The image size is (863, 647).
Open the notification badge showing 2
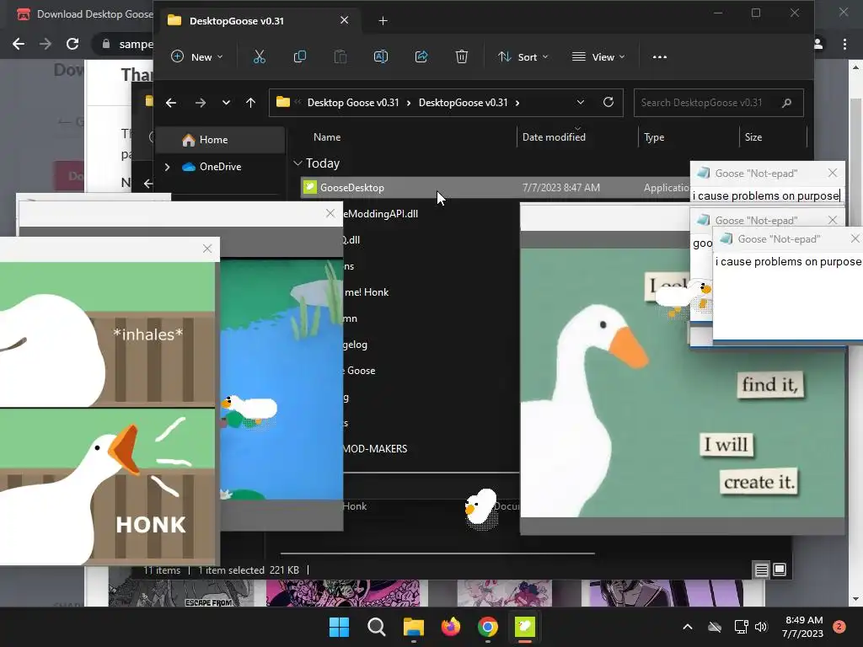pyautogui.click(x=839, y=627)
